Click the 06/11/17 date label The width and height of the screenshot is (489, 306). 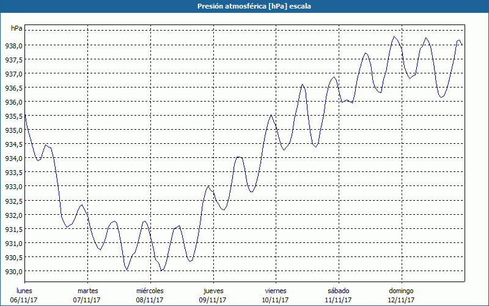point(24,300)
